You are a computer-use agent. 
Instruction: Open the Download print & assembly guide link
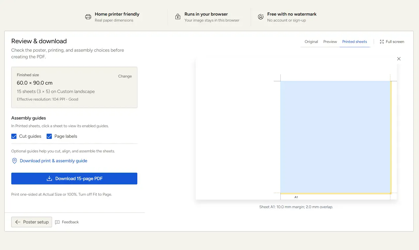pos(53,161)
